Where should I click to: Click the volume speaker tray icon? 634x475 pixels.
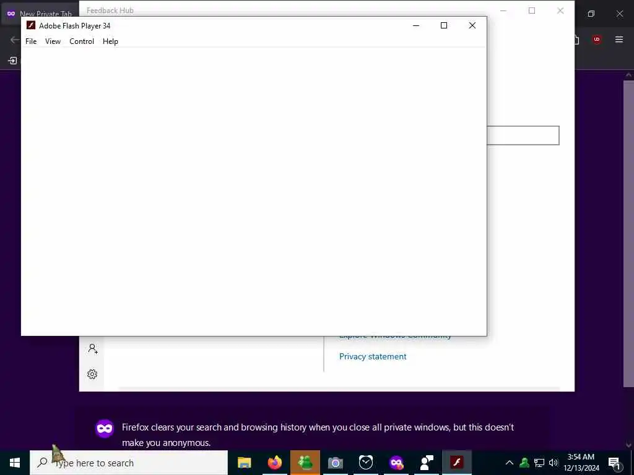tap(553, 463)
